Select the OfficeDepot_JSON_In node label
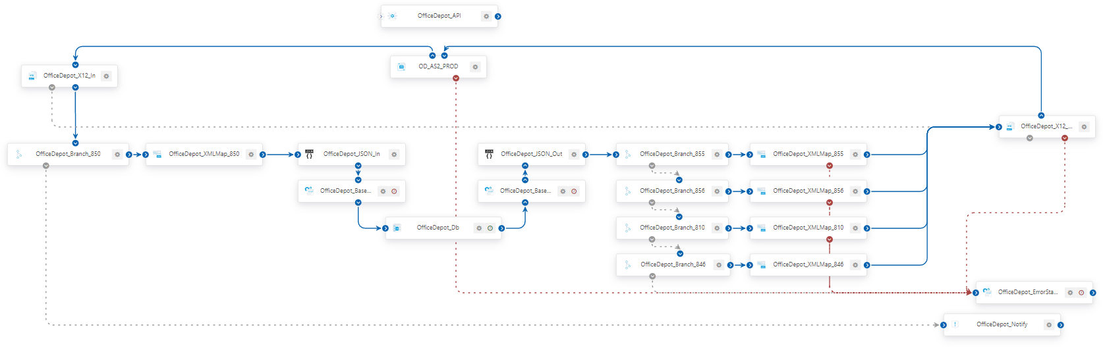This screenshot has width=1103, height=352. click(351, 154)
